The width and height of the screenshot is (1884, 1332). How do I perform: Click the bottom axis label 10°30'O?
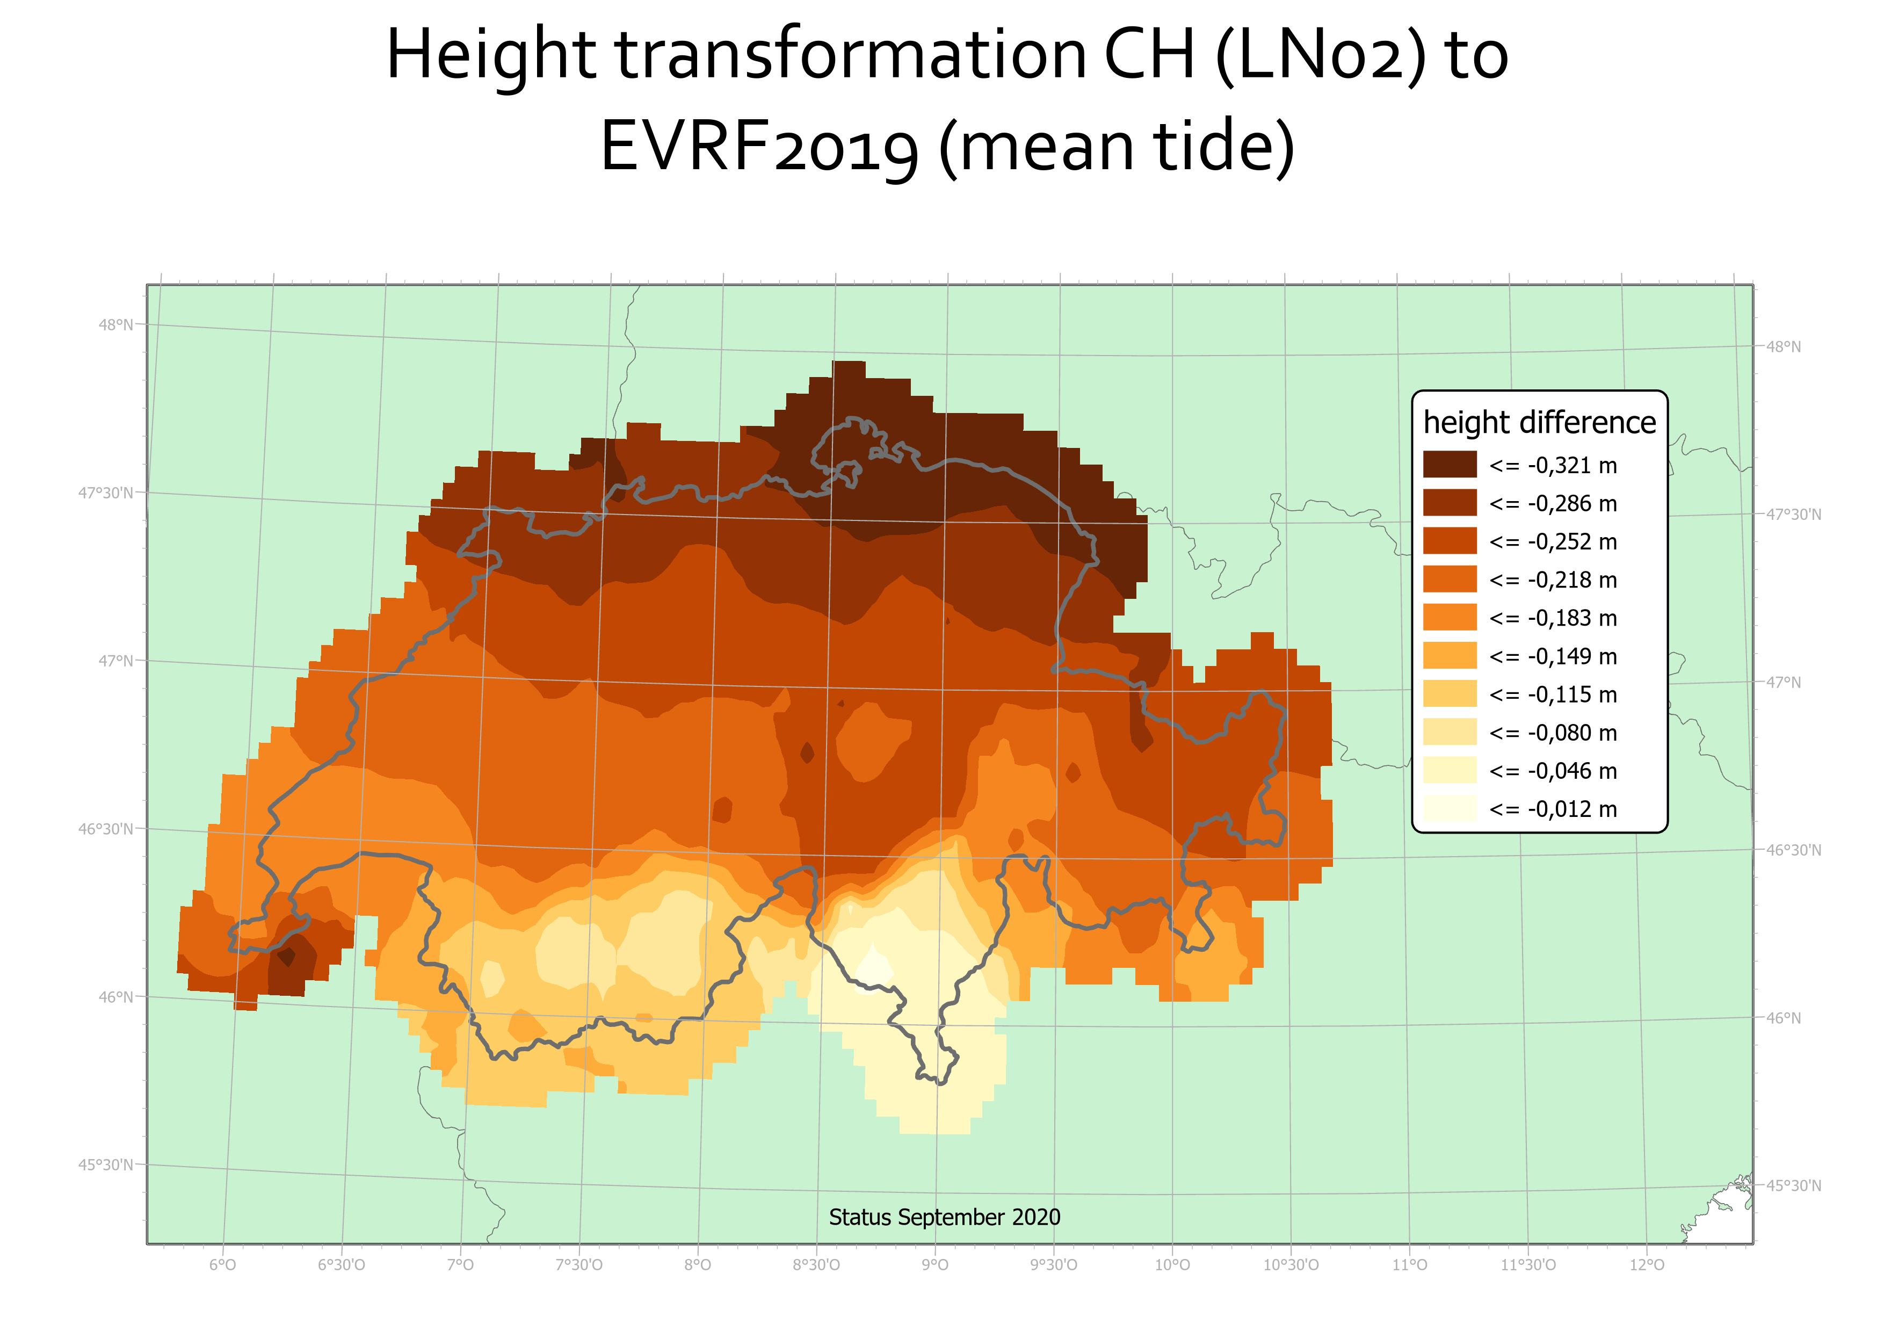point(1291,1265)
